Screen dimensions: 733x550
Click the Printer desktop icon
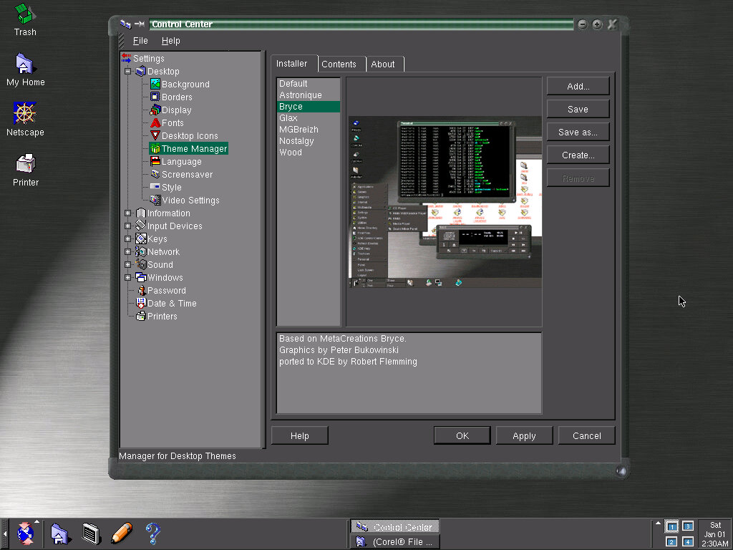coord(25,163)
